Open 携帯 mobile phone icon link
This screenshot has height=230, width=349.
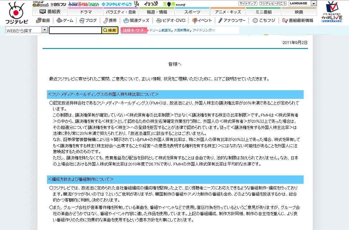pos(110,20)
